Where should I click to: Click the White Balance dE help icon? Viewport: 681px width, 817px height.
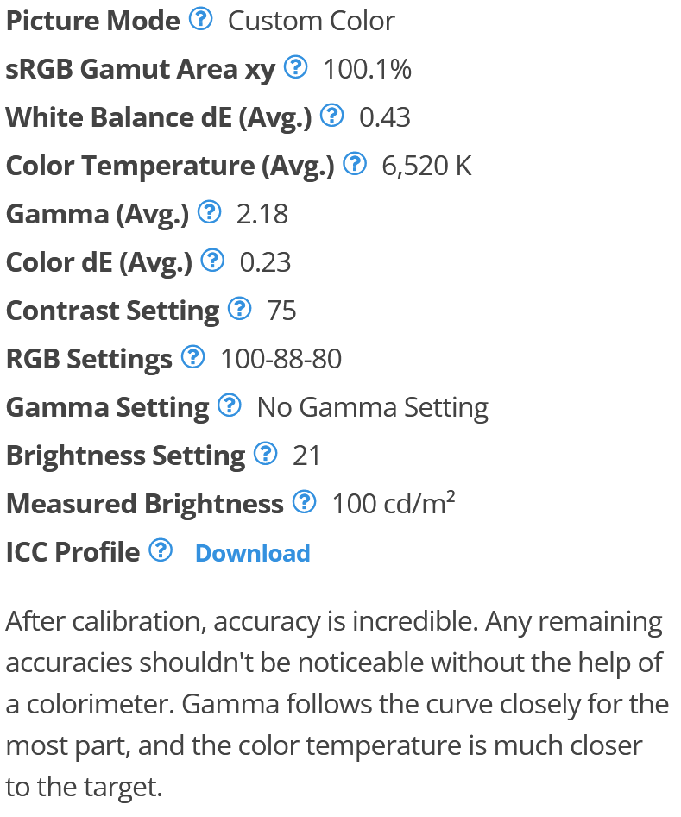click(x=331, y=116)
